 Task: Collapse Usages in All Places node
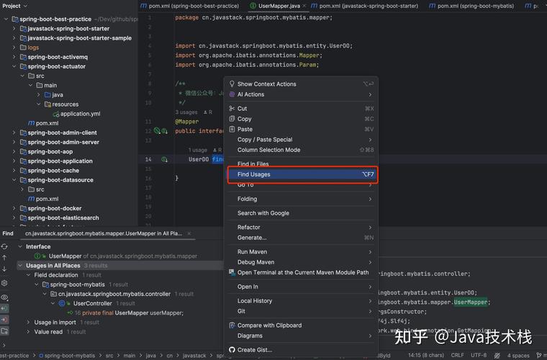tap(20, 266)
